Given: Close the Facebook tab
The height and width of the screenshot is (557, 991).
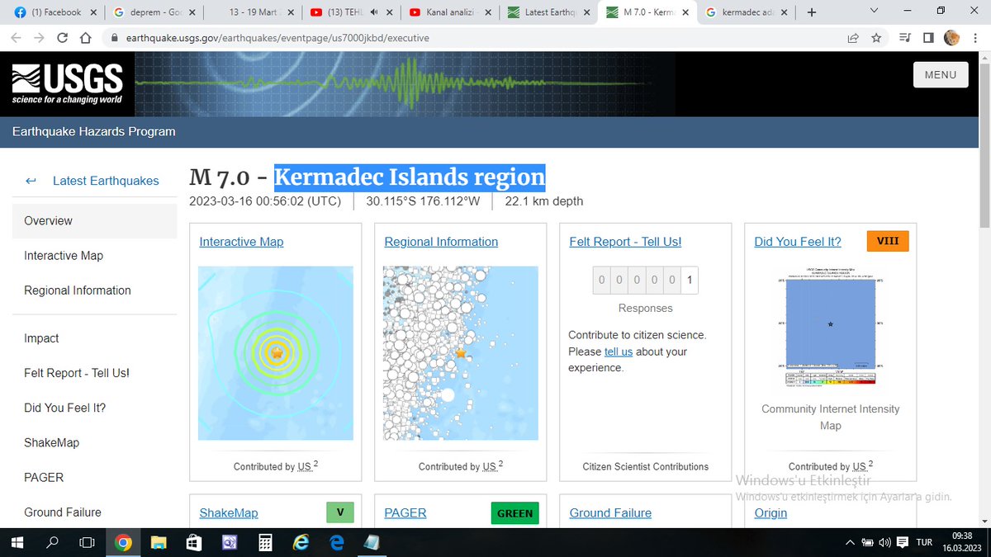Looking at the screenshot, I should click(92, 12).
